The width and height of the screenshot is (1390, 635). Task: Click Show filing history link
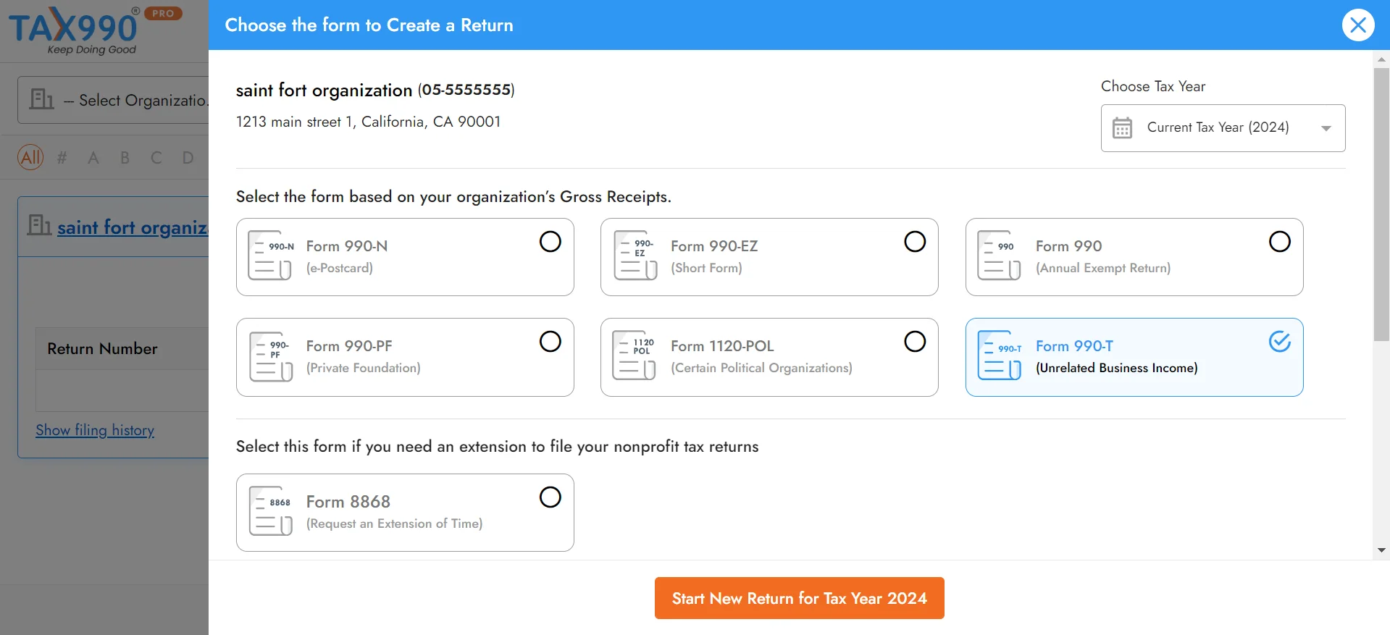coord(95,430)
